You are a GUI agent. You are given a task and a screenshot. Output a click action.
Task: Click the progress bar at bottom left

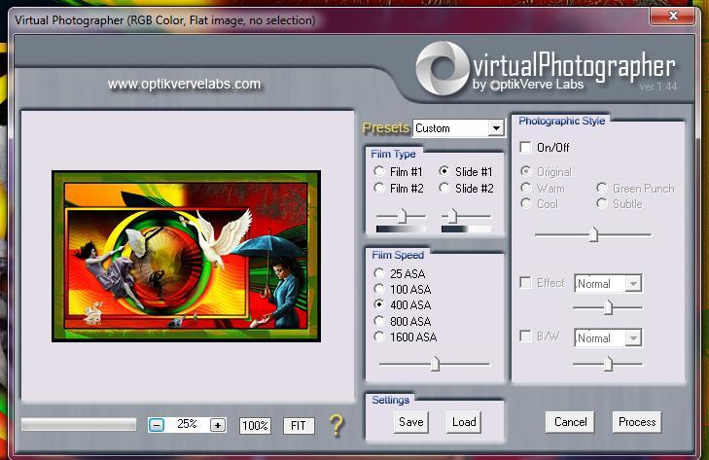tap(79, 424)
